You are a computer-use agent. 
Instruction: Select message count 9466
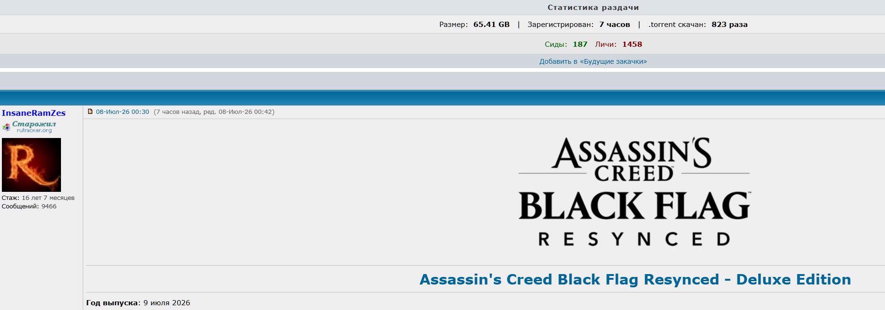[x=49, y=207]
